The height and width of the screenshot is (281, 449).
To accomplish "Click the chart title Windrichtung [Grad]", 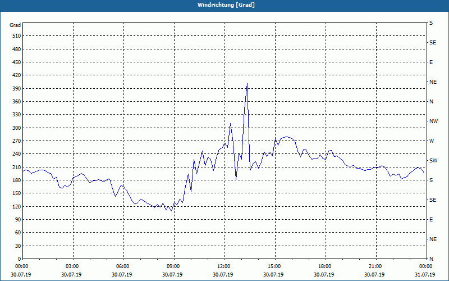I will [226, 5].
